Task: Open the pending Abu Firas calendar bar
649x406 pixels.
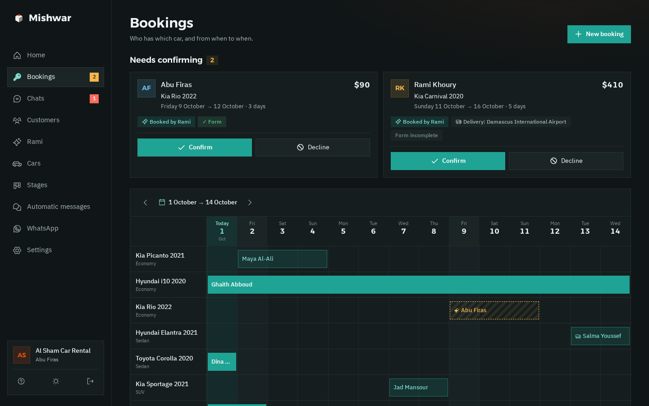Action: tap(494, 310)
